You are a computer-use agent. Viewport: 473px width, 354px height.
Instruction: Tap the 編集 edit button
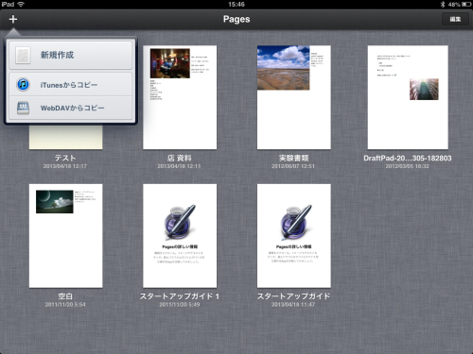click(455, 19)
